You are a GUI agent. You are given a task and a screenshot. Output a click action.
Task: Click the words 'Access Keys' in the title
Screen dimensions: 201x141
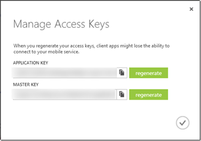pyautogui.click(x=80, y=25)
